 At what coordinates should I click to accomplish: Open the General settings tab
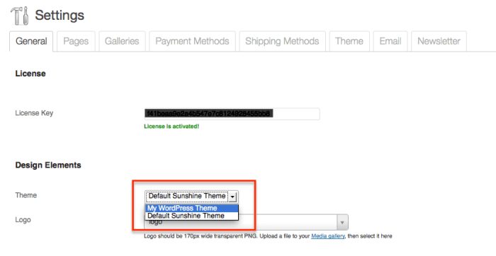[31, 41]
